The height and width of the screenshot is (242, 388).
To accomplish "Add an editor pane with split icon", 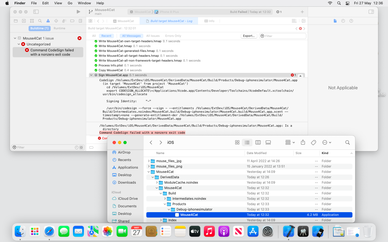I will tap(304, 21).
